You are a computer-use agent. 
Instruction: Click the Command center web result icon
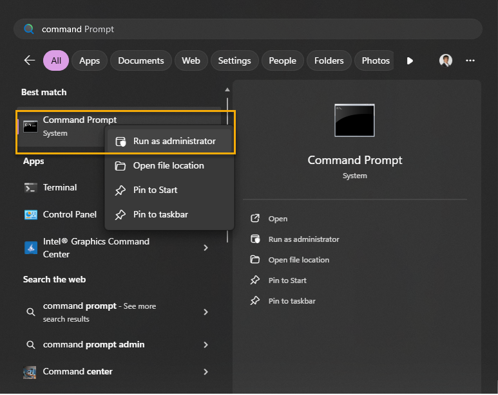30,372
